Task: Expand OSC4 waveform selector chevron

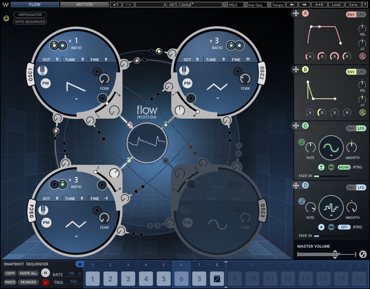Action: coord(76,236)
